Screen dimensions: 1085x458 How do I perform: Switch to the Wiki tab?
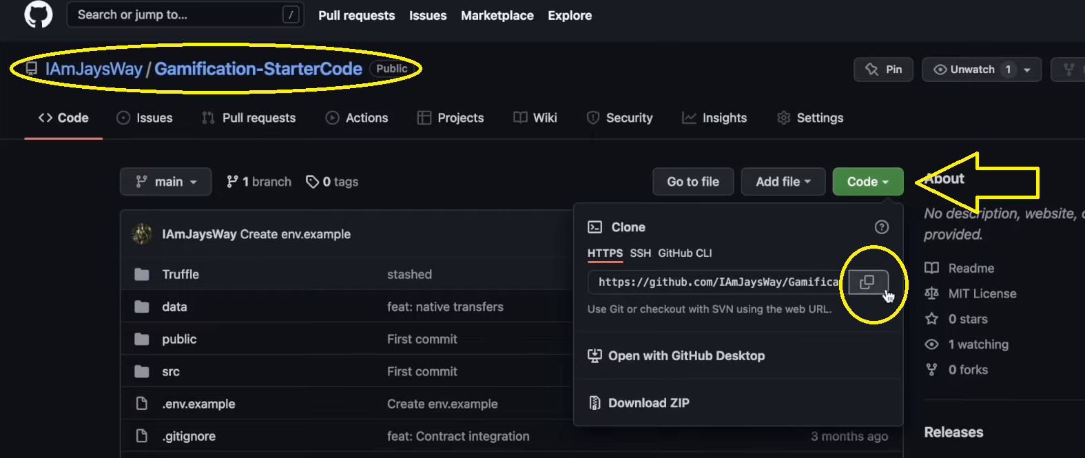point(535,118)
